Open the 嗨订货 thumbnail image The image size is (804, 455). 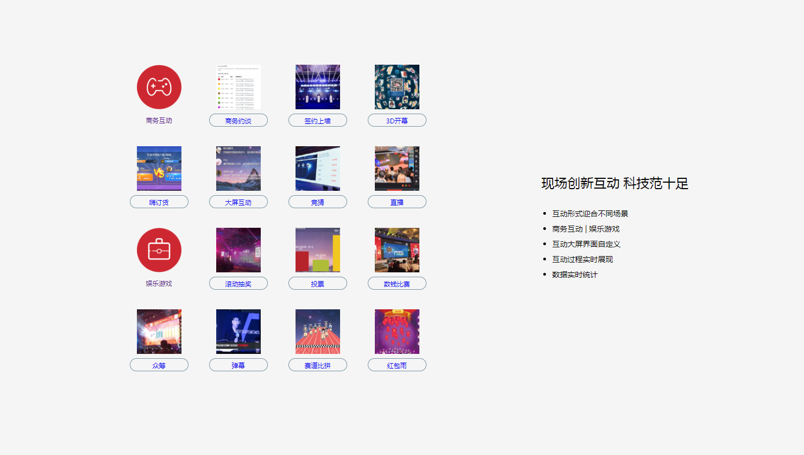click(x=159, y=169)
